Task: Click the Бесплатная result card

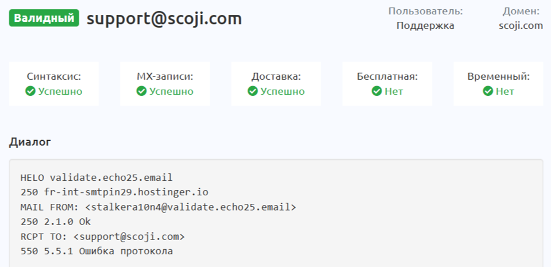Action: click(387, 84)
